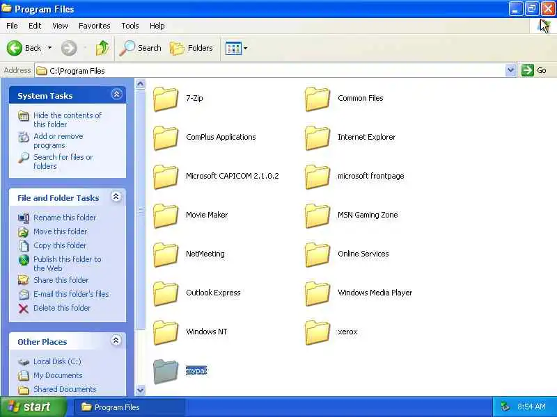Click the red X Delete icon
Image resolution: width=557 pixels, height=417 pixels.
click(24, 309)
